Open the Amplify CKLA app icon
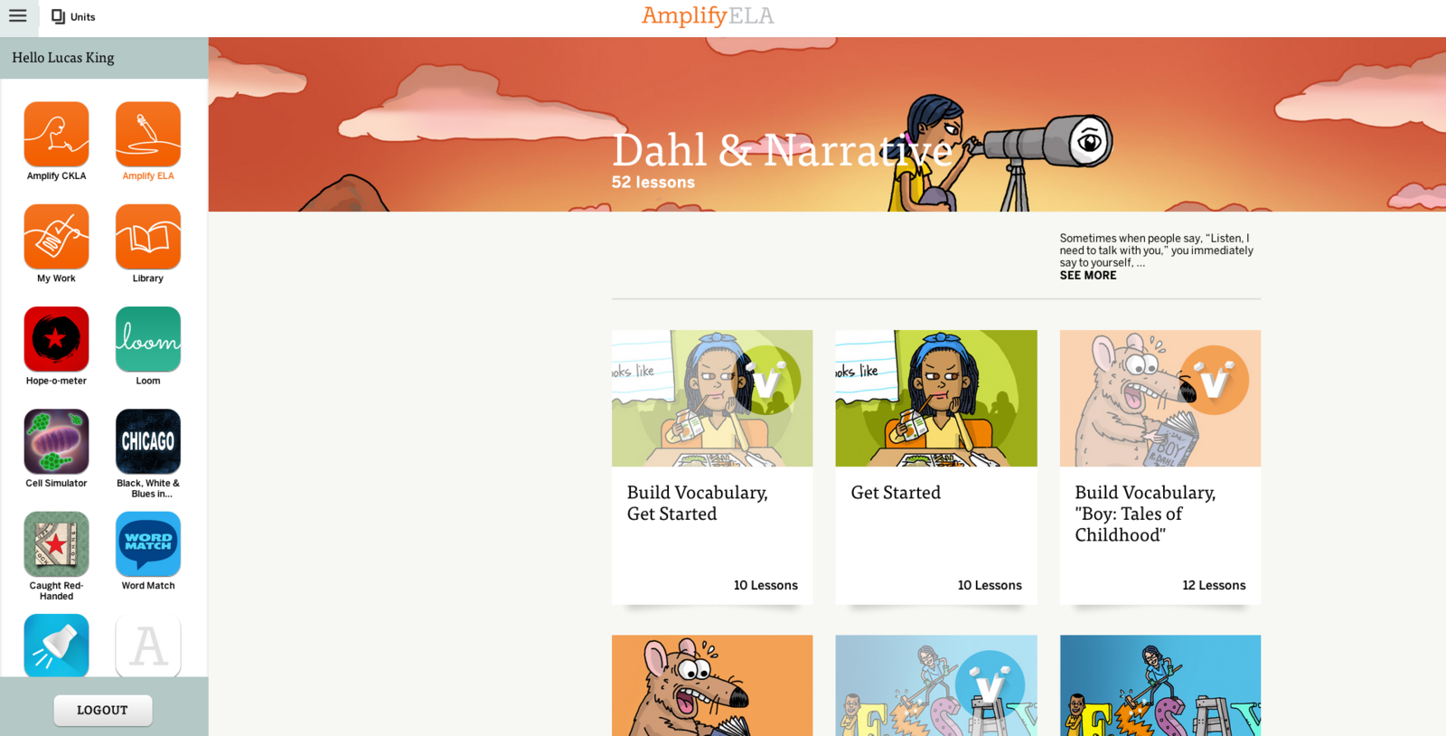1446x736 pixels. (x=56, y=135)
